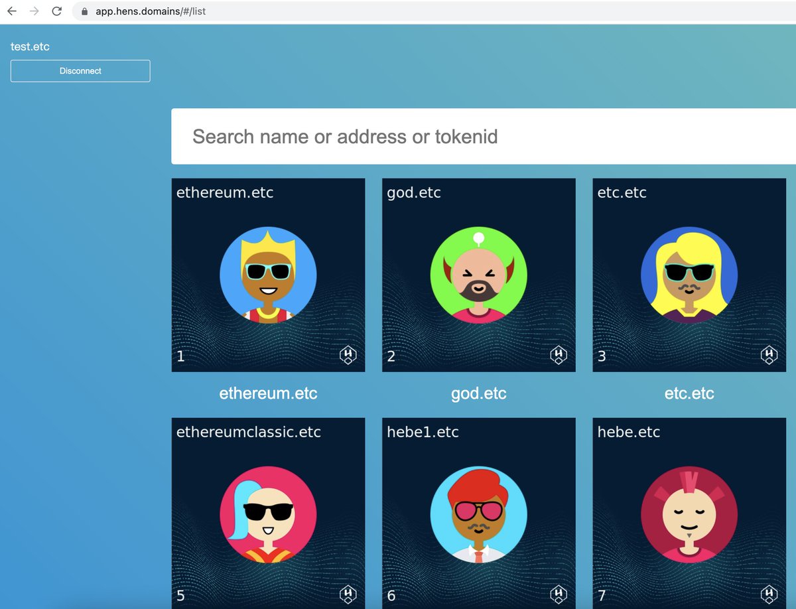Click the hebe1.etc title inside card

(423, 432)
